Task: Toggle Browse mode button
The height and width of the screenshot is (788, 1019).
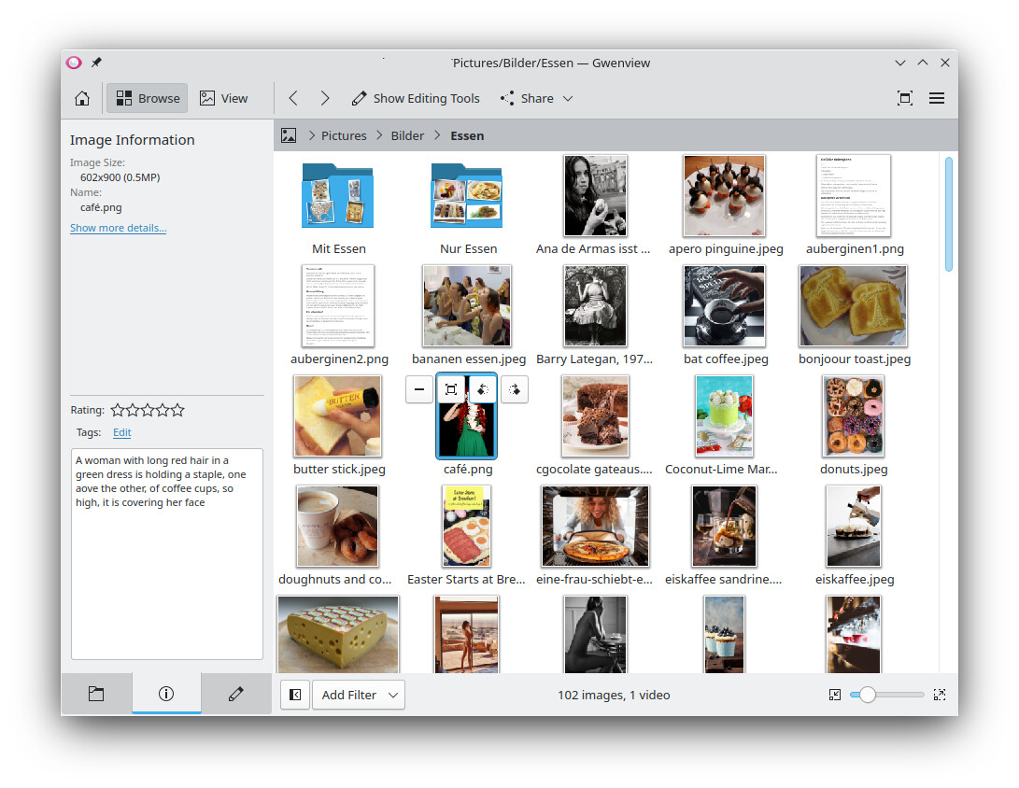Action: (148, 98)
